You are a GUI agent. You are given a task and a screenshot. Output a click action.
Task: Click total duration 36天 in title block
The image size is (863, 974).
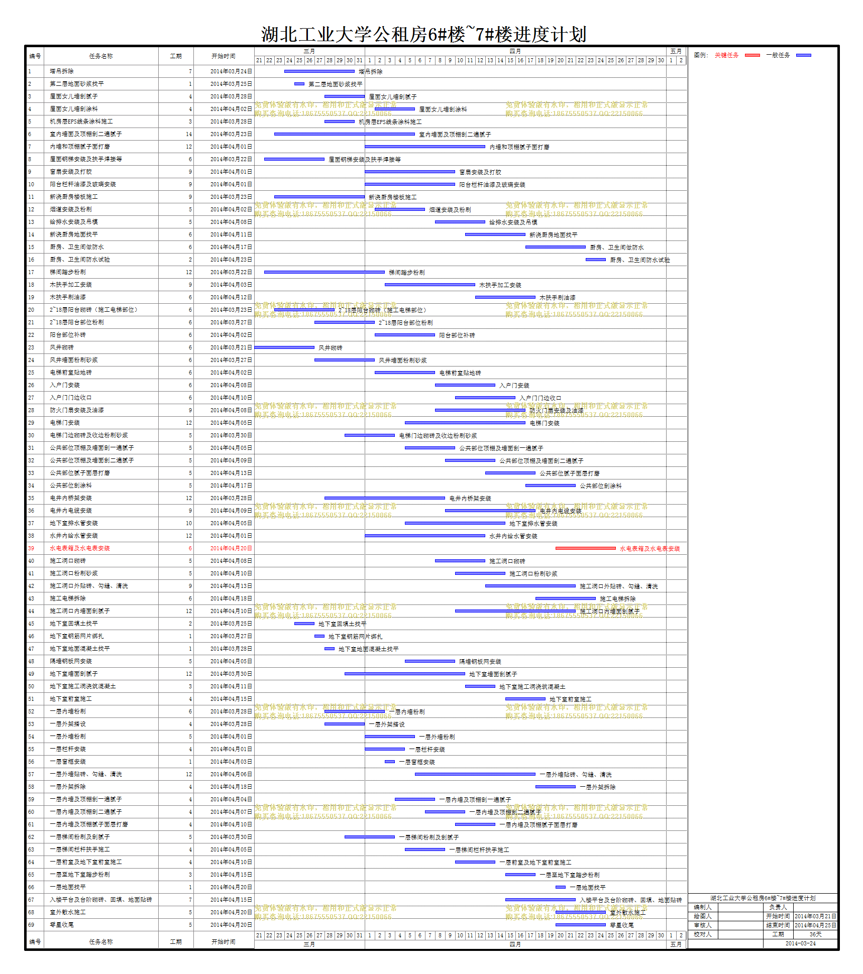click(816, 934)
